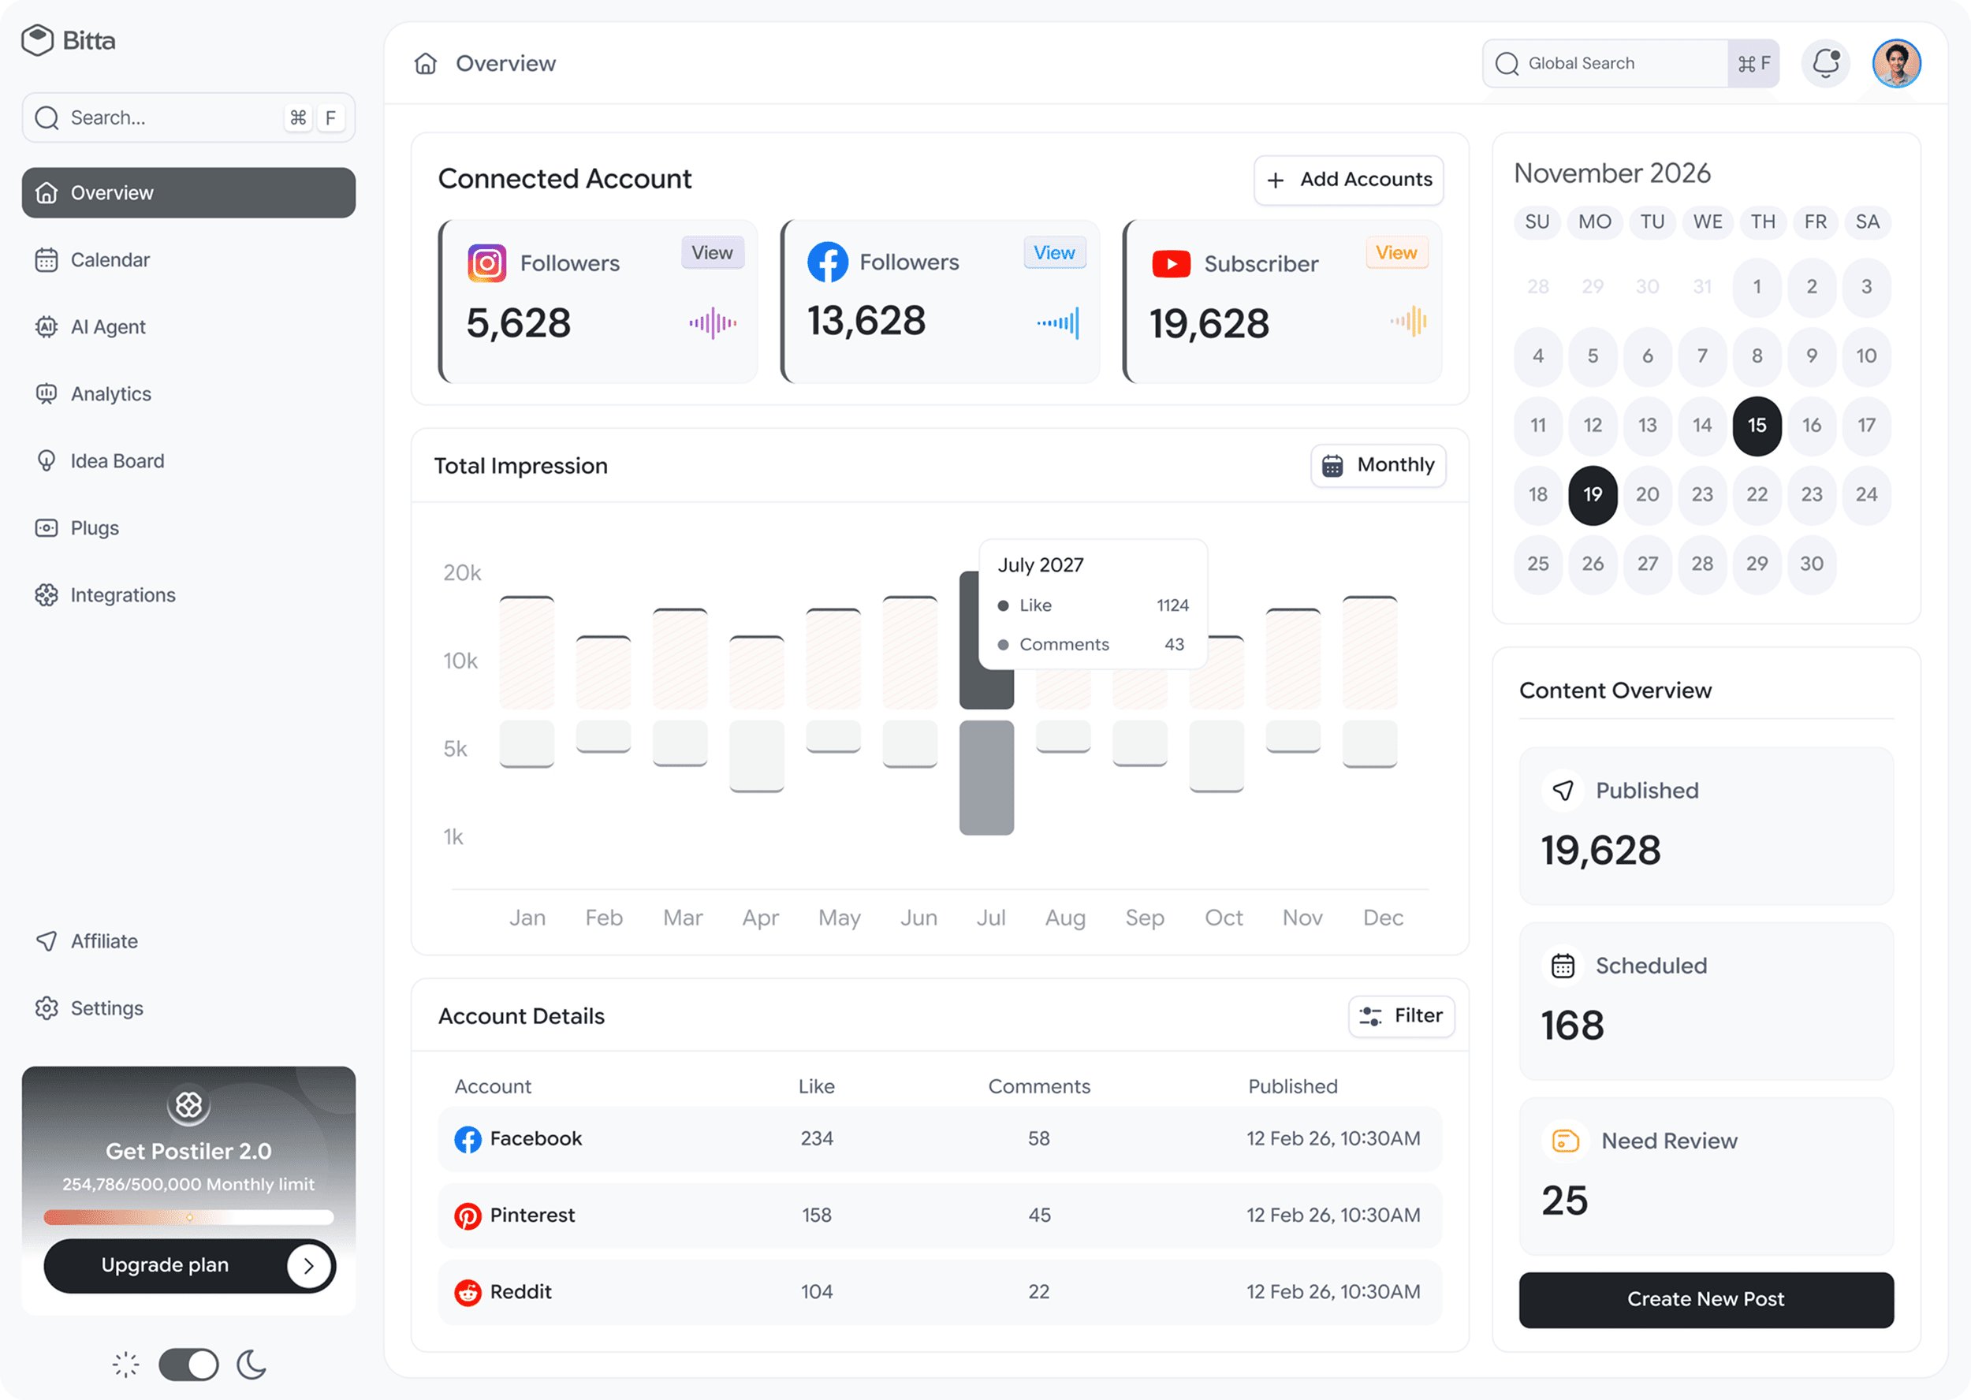Select the dark mode moon icon
Viewport: 1971px width, 1400px height.
[251, 1364]
